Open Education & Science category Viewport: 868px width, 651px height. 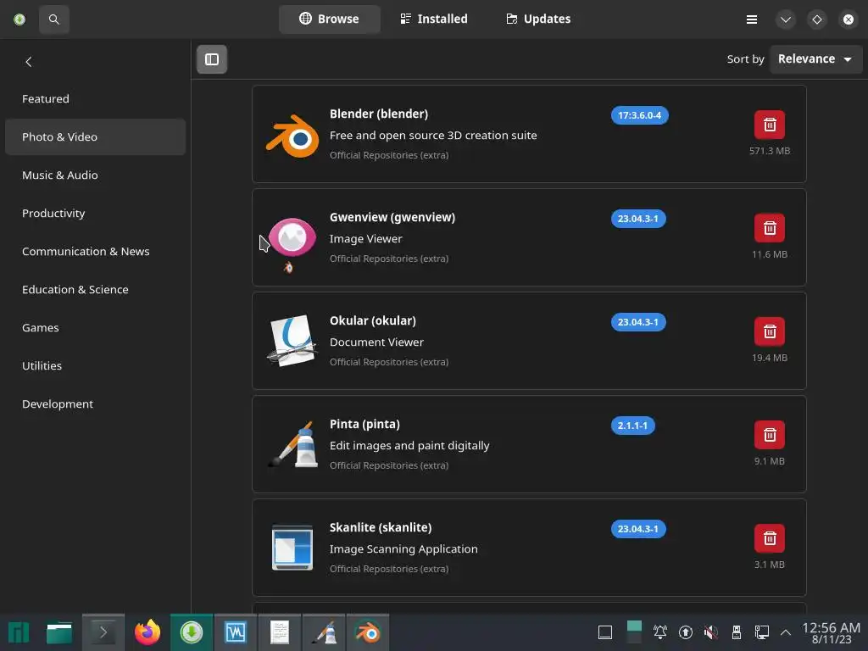pos(95,290)
